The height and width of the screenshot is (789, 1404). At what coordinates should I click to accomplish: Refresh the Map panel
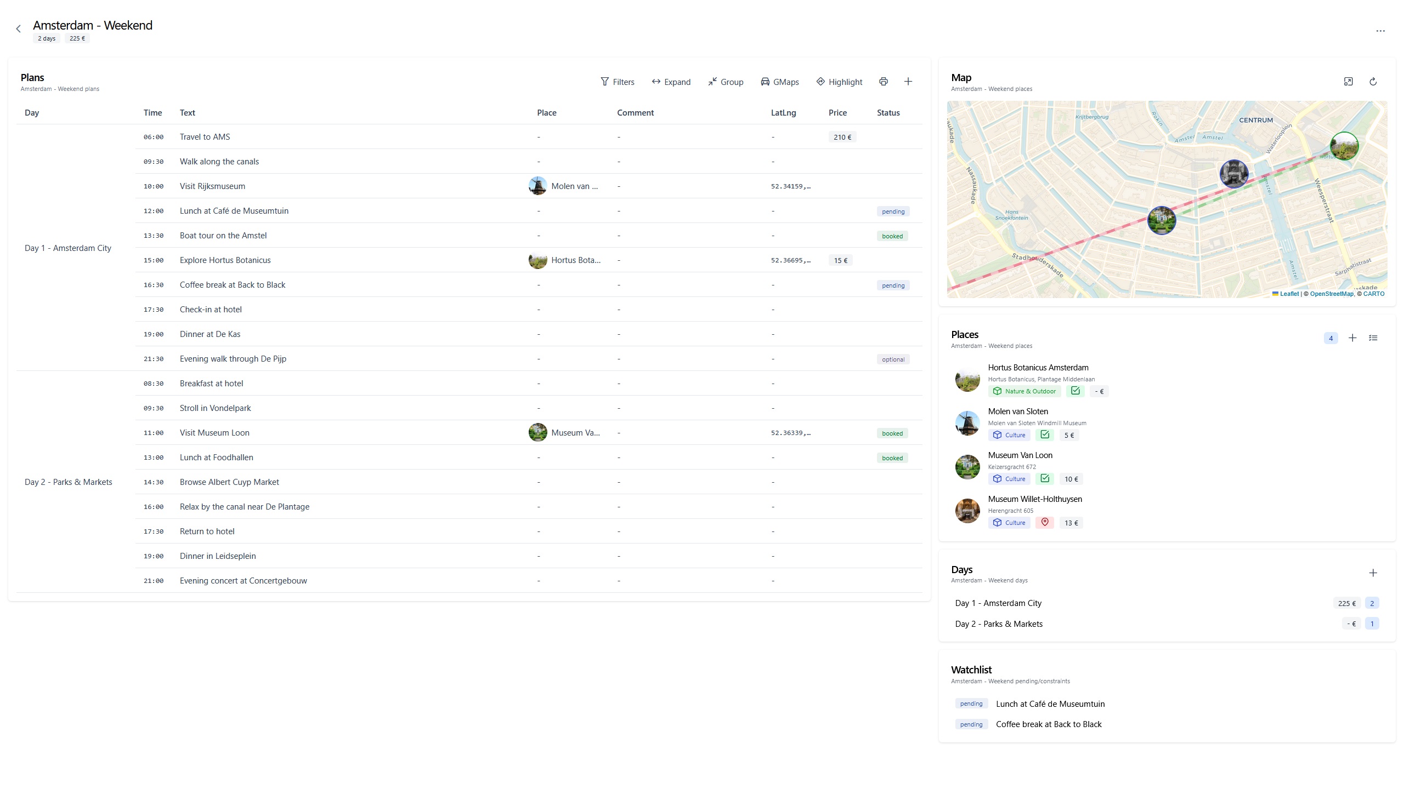click(1373, 81)
